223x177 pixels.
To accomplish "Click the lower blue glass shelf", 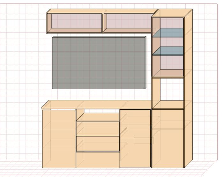I will pos(168,51).
